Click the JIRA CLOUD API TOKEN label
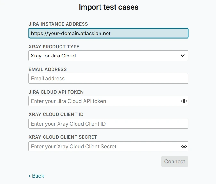 tap(56, 92)
